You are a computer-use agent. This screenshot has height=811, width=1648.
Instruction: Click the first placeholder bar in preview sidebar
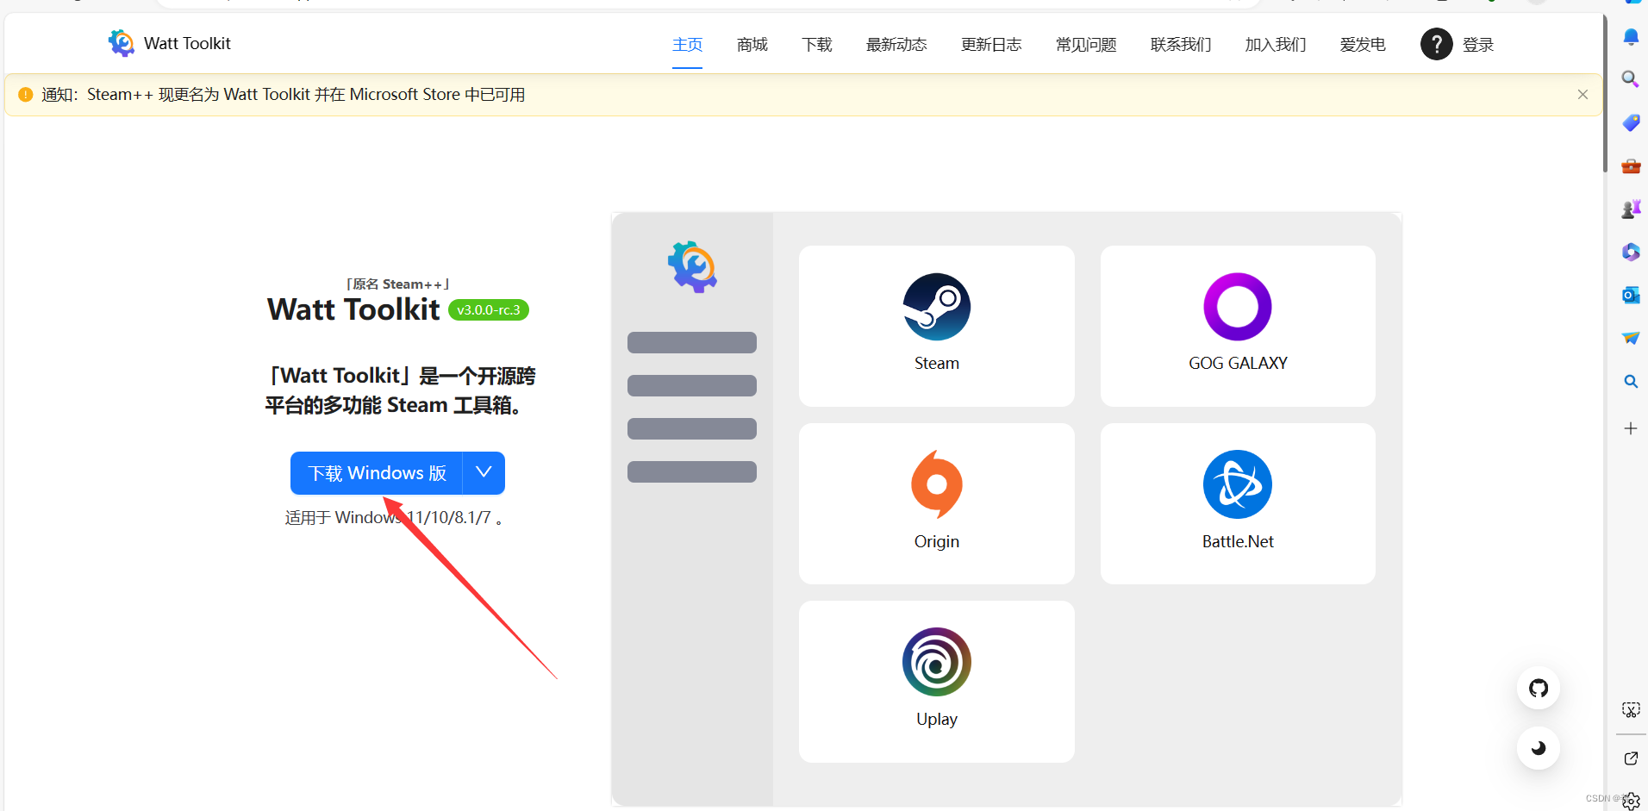[692, 342]
